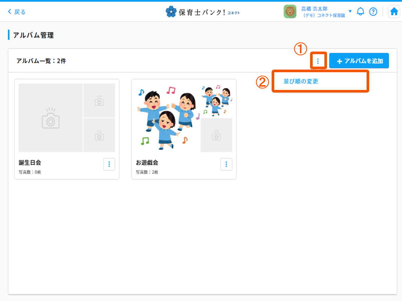
Task: Go to home via the house icon
Action: click(x=394, y=11)
